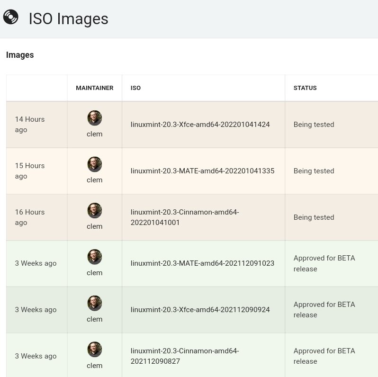Image resolution: width=378 pixels, height=377 pixels.
Task: Click the MAINTAINER column header
Action: 95,88
